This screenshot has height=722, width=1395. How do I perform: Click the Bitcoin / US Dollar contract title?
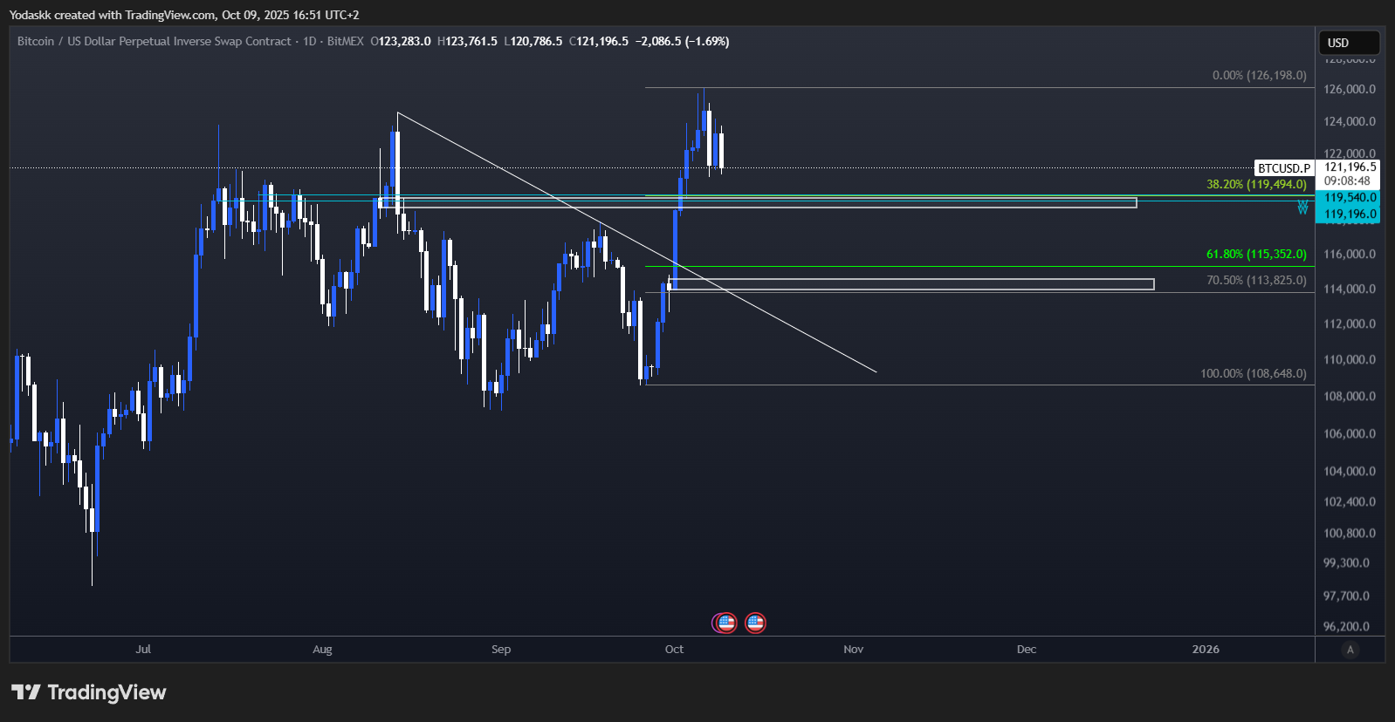(155, 41)
